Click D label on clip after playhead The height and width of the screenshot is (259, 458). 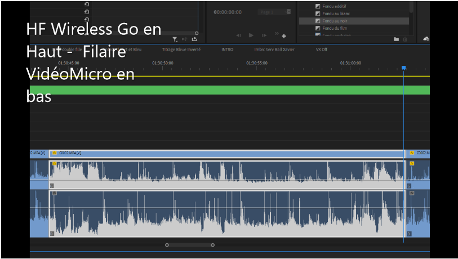coord(409,234)
